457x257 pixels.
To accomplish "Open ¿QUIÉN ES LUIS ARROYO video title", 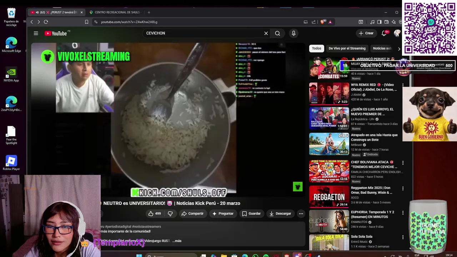I will click(372, 112).
